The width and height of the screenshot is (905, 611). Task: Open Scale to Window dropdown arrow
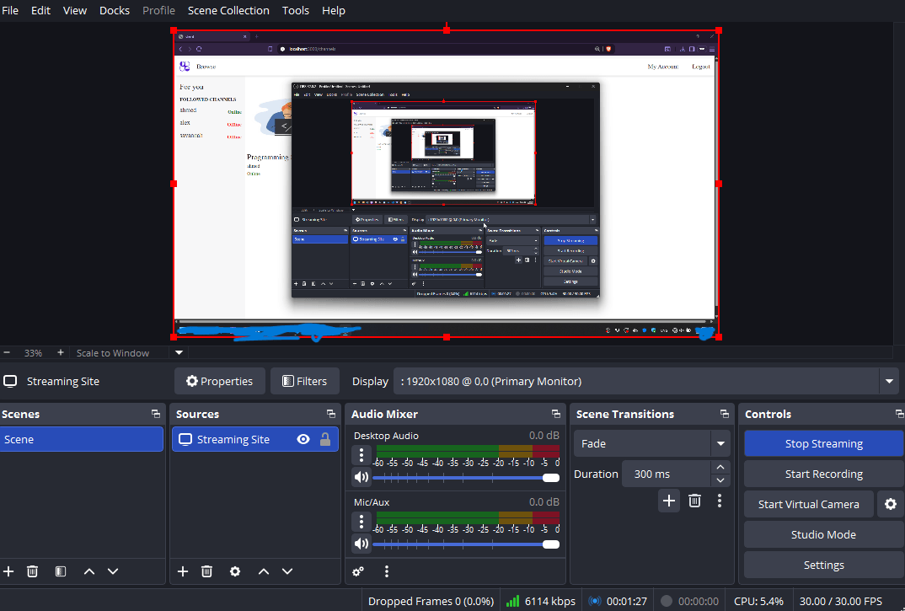179,352
